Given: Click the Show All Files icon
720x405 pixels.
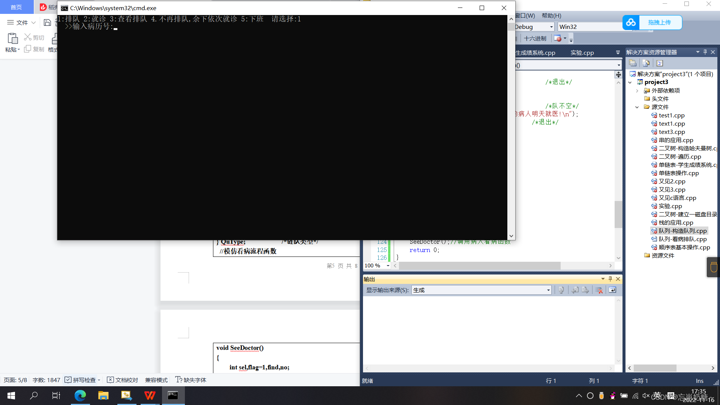Looking at the screenshot, I should click(646, 63).
